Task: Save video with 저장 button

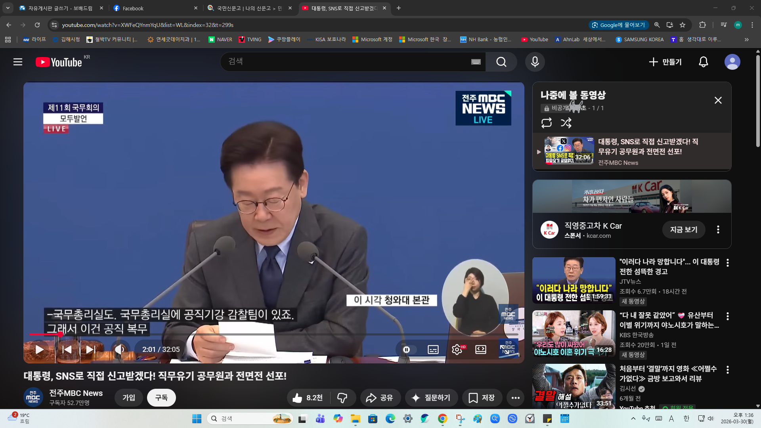Action: tap(482, 397)
